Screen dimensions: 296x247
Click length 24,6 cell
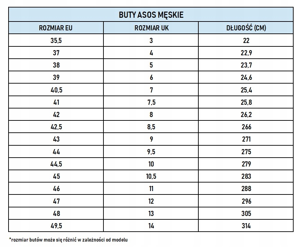pos(246,77)
